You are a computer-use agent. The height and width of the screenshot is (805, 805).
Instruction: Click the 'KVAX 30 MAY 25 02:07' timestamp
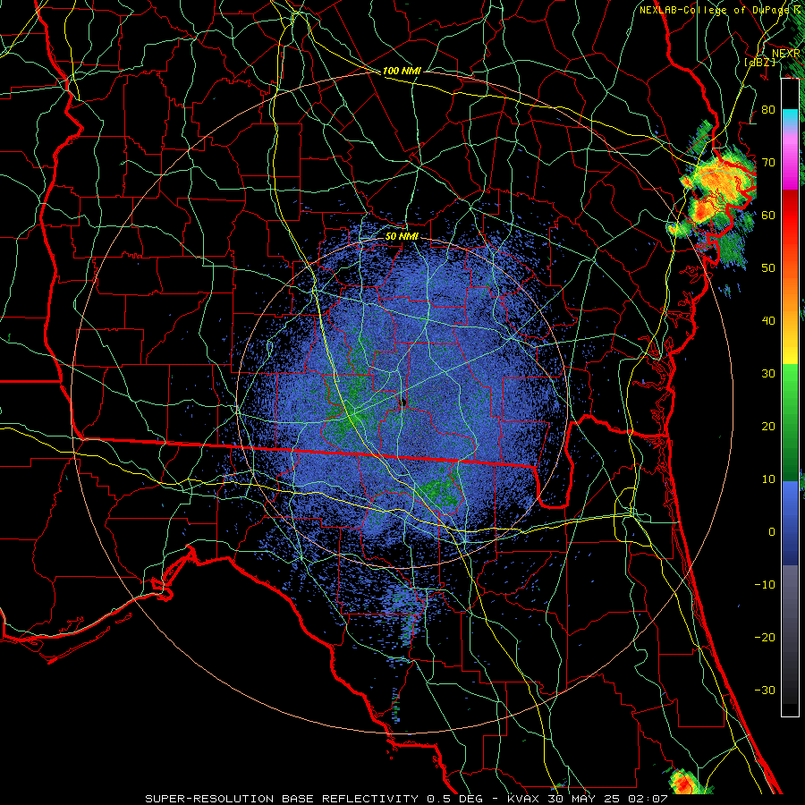pyautogui.click(x=587, y=799)
